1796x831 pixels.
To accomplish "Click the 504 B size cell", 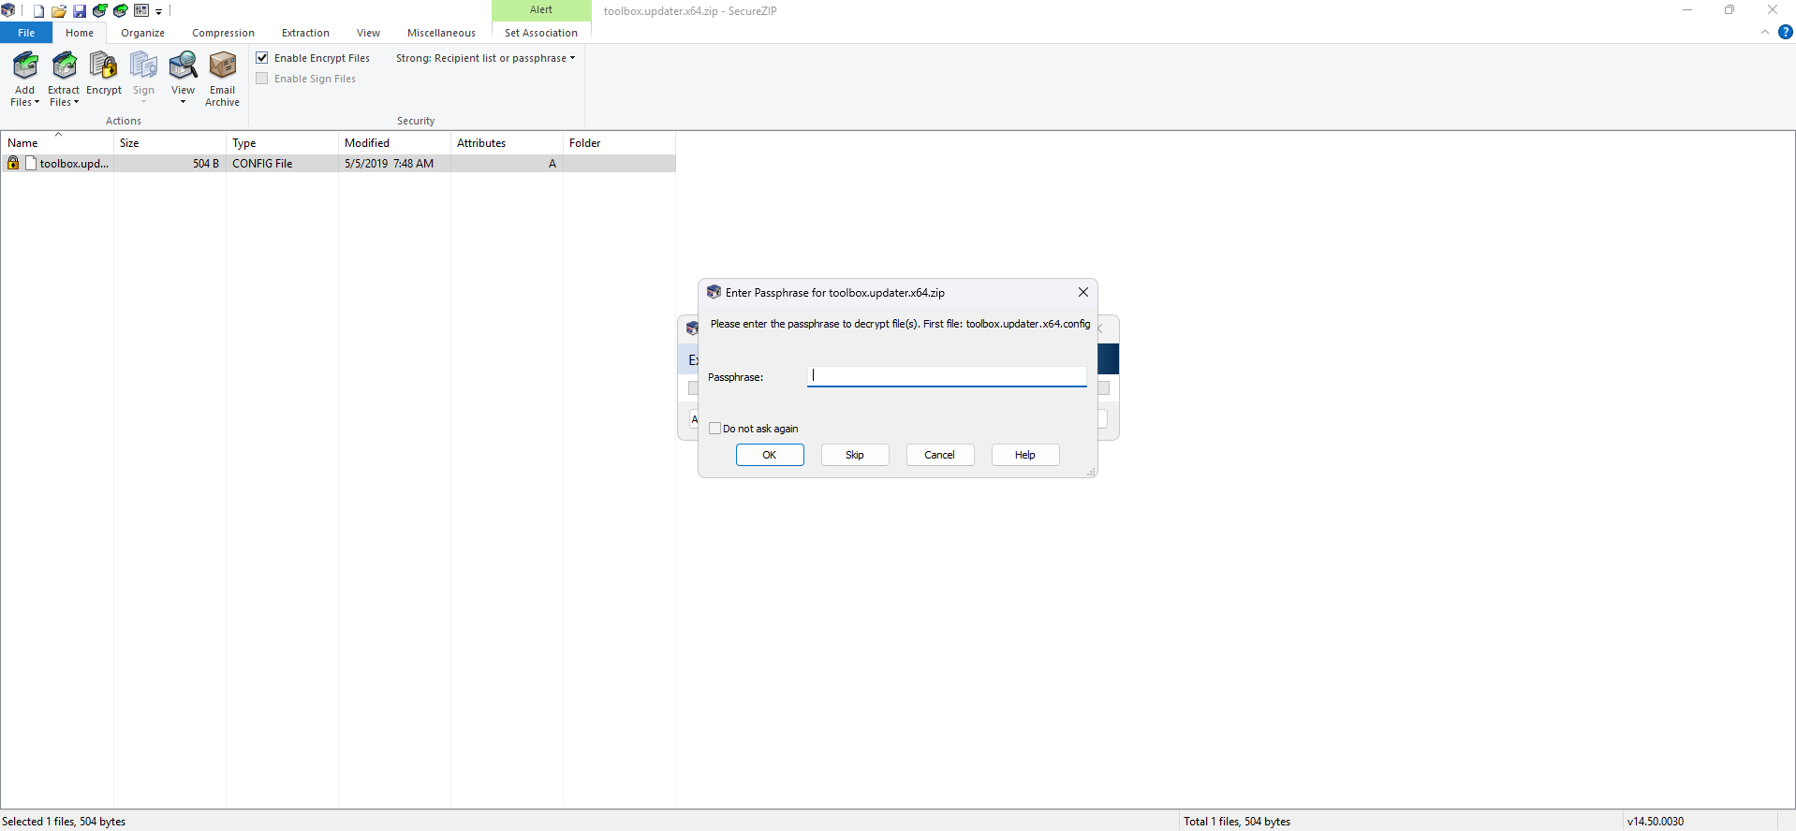I will point(206,164).
